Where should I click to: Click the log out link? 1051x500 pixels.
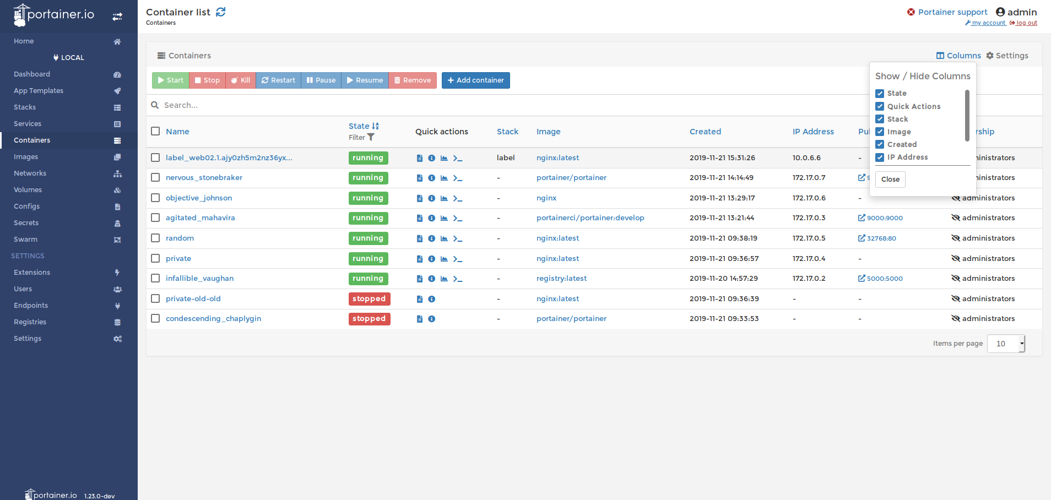click(x=1023, y=23)
